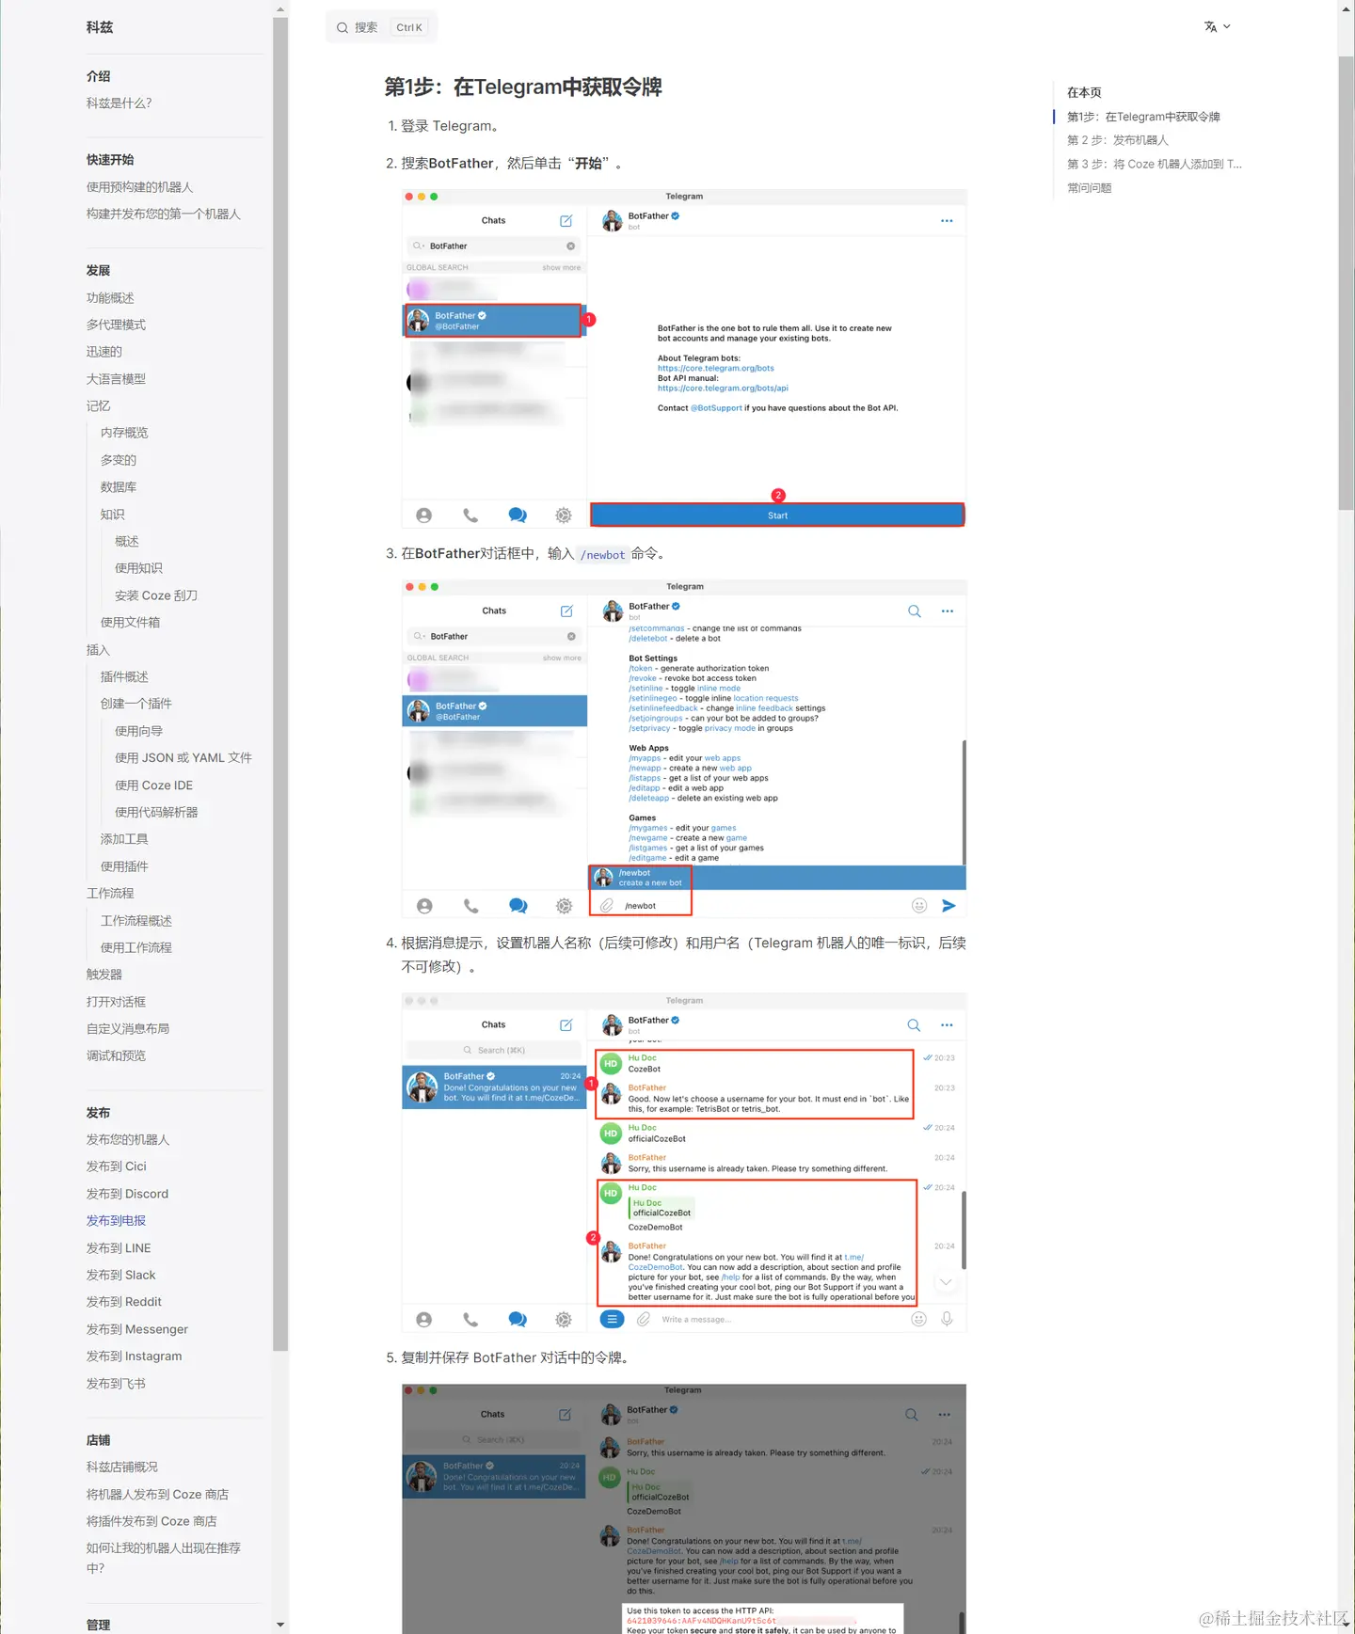
Task: Open '使用代码解析器' item
Action: pyautogui.click(x=157, y=813)
